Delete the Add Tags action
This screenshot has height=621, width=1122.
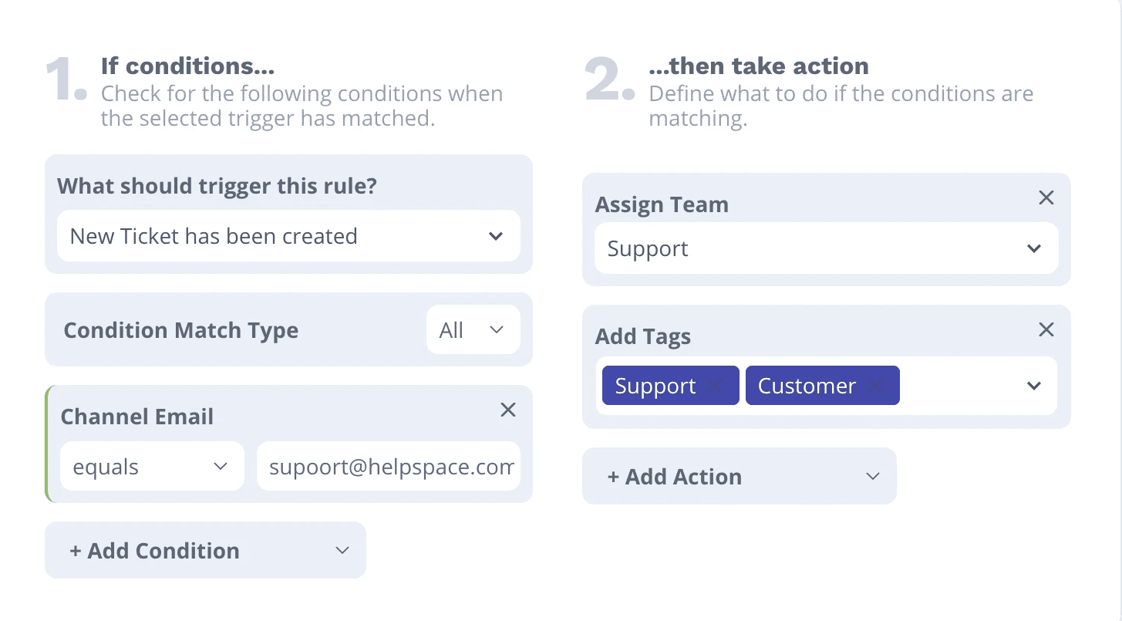coord(1046,329)
